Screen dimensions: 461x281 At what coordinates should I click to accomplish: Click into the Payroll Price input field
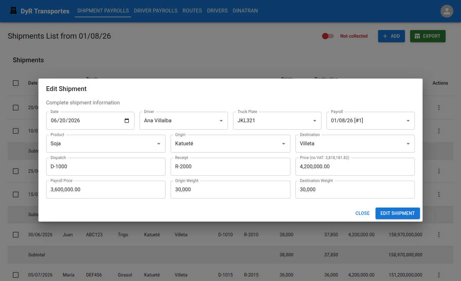(106, 190)
